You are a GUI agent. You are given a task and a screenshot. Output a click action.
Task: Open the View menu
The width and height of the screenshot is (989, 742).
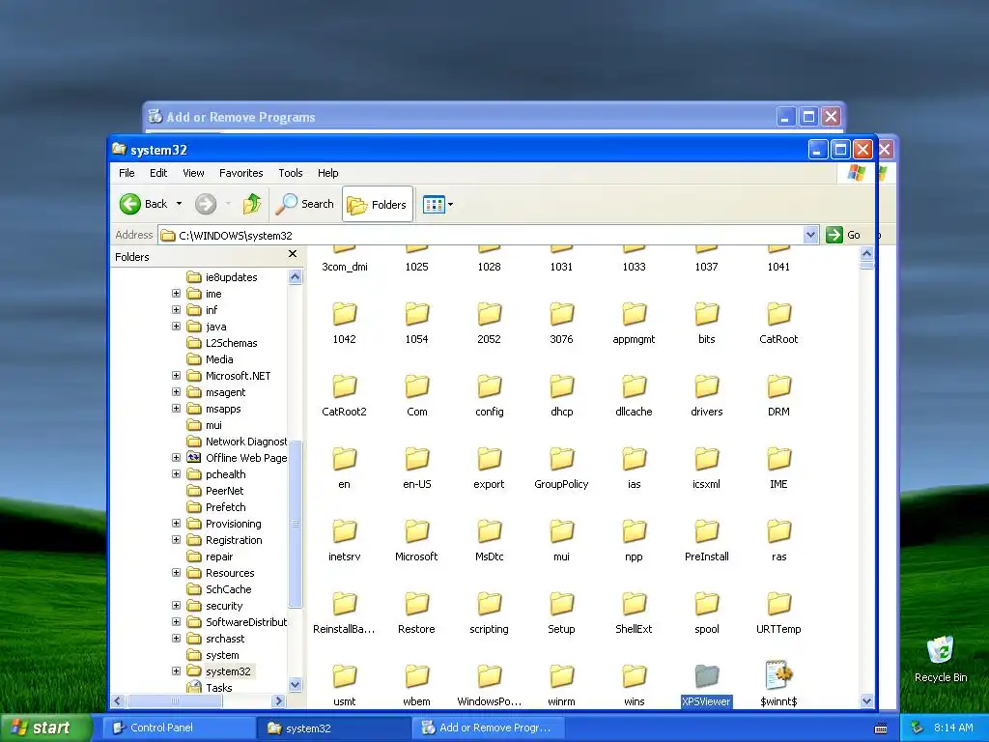[193, 173]
